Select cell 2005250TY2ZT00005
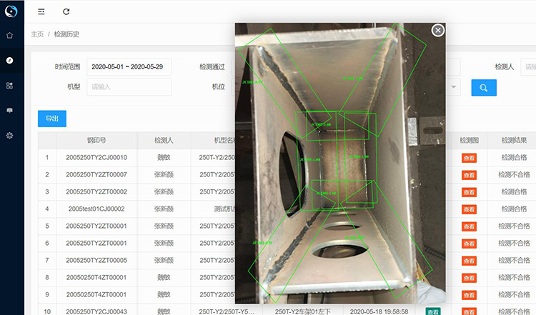Viewport: 536px width, 315px height. point(96,260)
